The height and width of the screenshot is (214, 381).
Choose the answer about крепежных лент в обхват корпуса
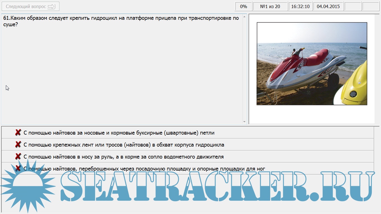pyautogui.click(x=124, y=145)
